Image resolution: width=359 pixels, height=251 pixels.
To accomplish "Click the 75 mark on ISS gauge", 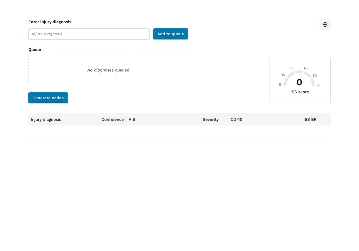I will [318, 85].
